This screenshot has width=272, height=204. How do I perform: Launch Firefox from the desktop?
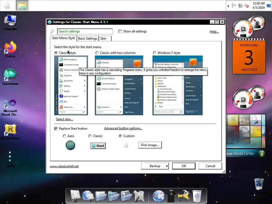pyautogui.click(x=10, y=50)
